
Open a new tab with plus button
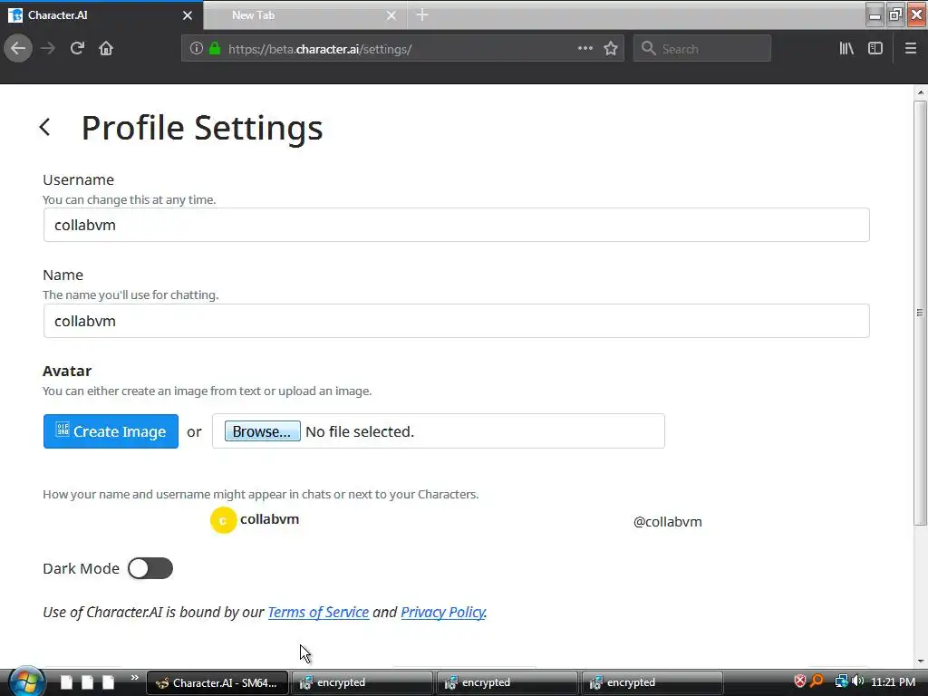tap(422, 14)
